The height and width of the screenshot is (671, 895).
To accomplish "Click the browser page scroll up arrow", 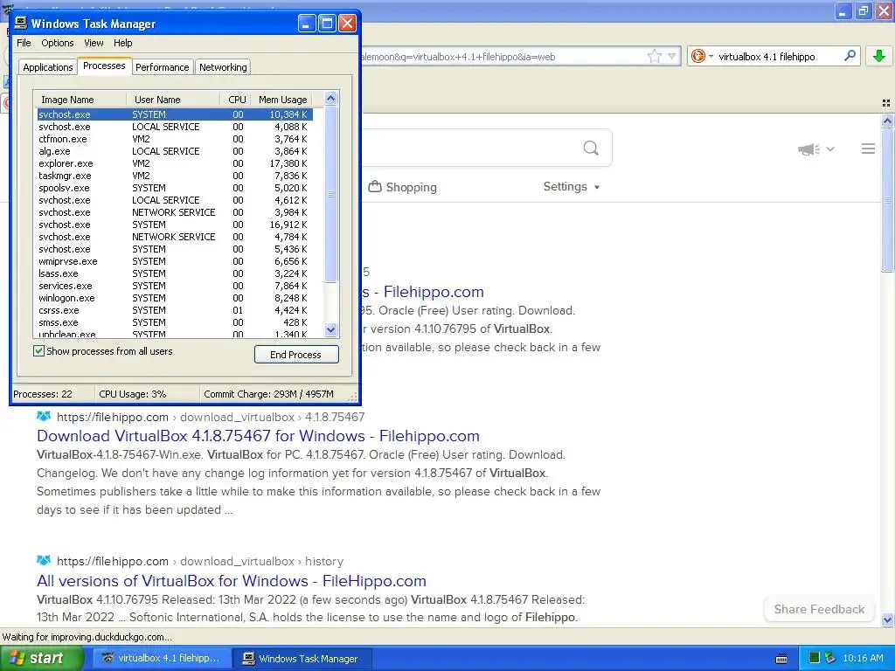I will click(887, 121).
